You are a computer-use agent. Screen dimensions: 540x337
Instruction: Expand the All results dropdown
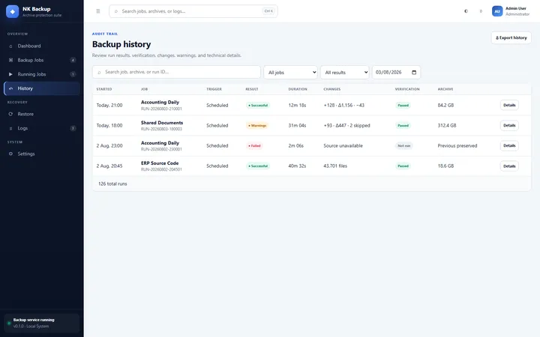pos(345,72)
